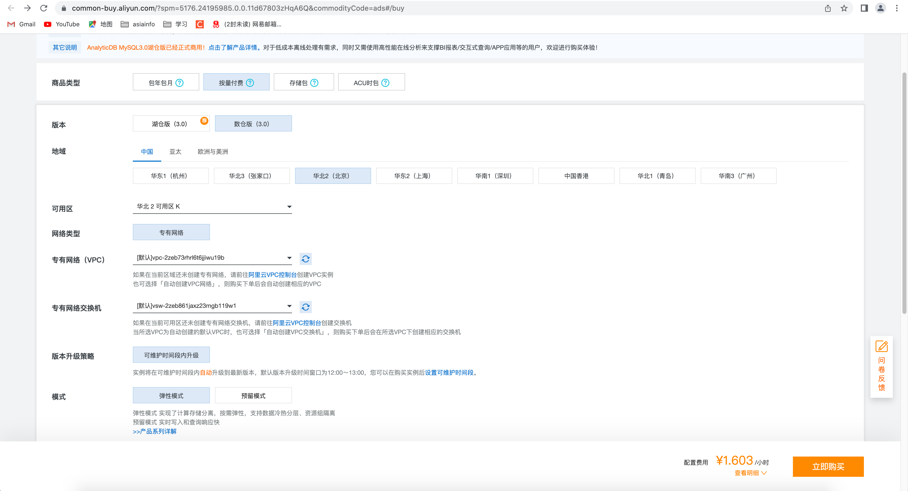Bookmark this page with star icon
The width and height of the screenshot is (908, 491).
click(x=844, y=8)
